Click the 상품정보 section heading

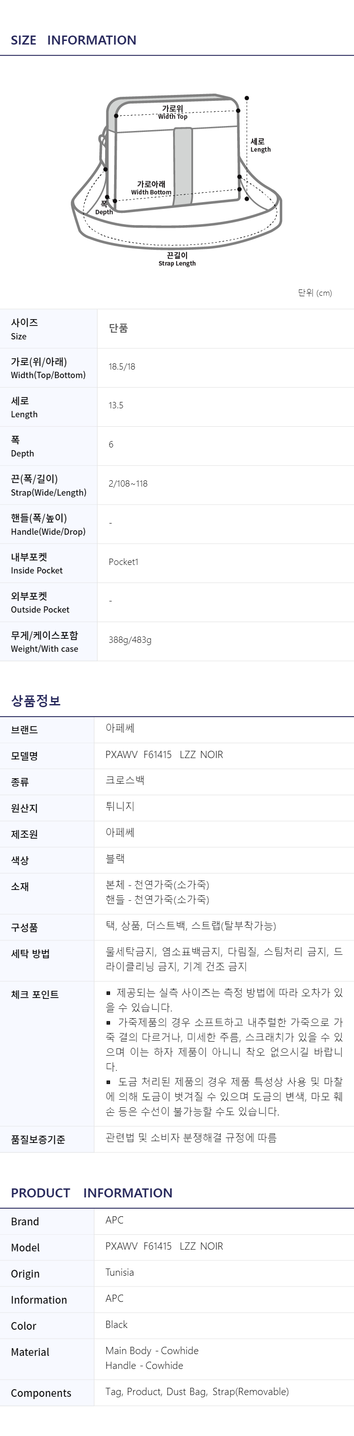tap(35, 701)
